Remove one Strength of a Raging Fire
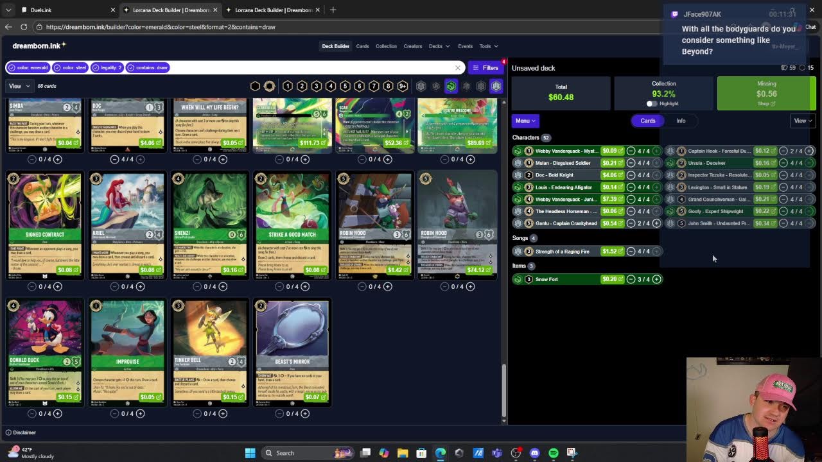Screen dimensions: 822x462 tap(631, 252)
